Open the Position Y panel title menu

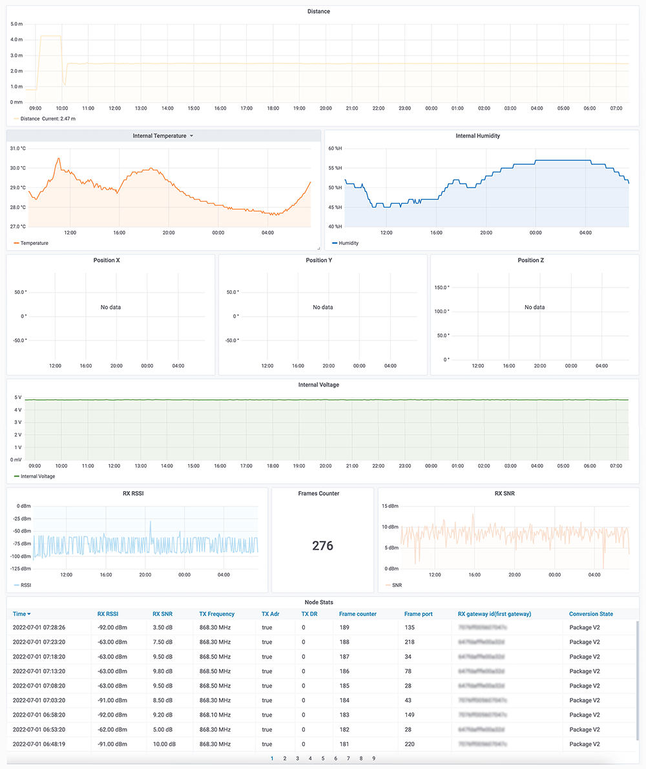(319, 260)
